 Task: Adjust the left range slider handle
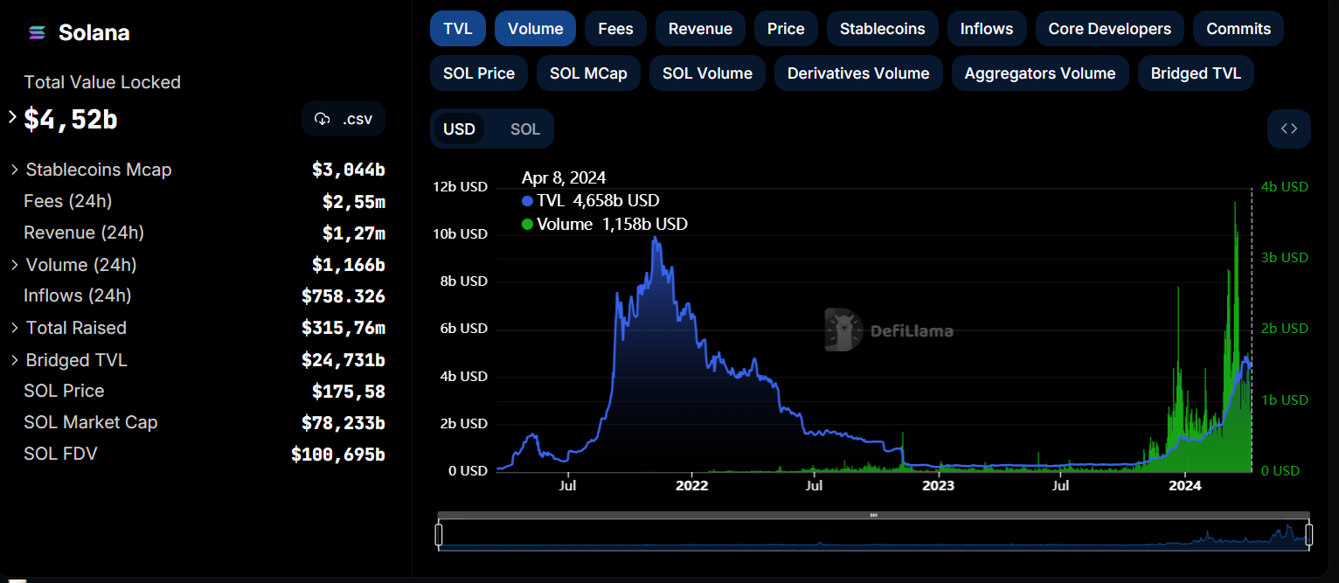[439, 534]
